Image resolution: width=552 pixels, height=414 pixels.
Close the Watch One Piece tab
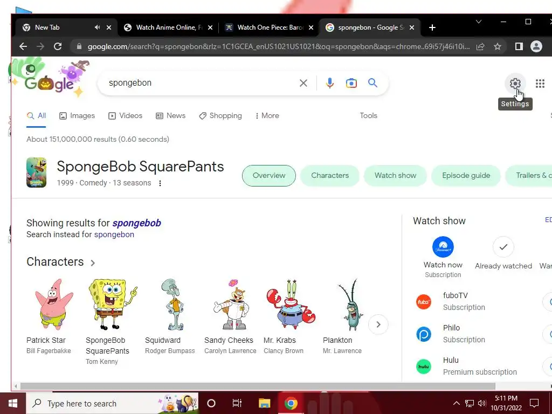click(311, 27)
